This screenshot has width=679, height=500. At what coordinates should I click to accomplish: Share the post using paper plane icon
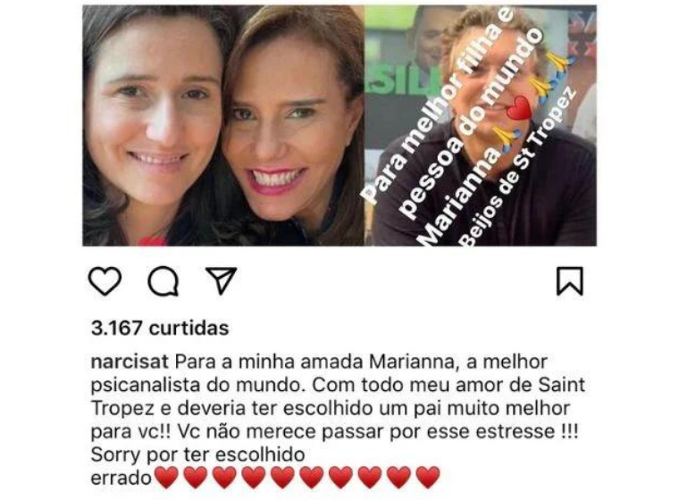point(221,280)
